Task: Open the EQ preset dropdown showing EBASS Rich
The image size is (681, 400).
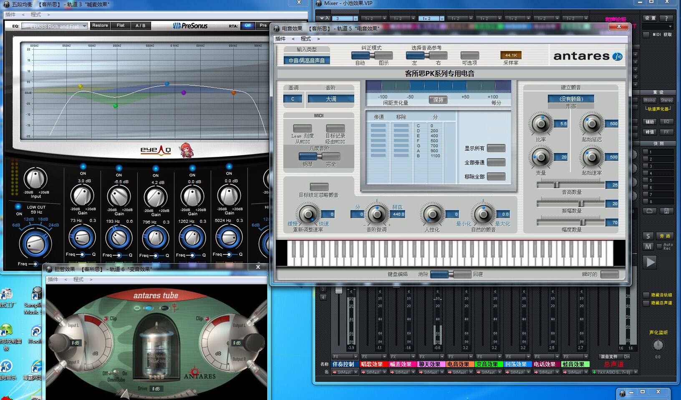Action: click(x=55, y=26)
